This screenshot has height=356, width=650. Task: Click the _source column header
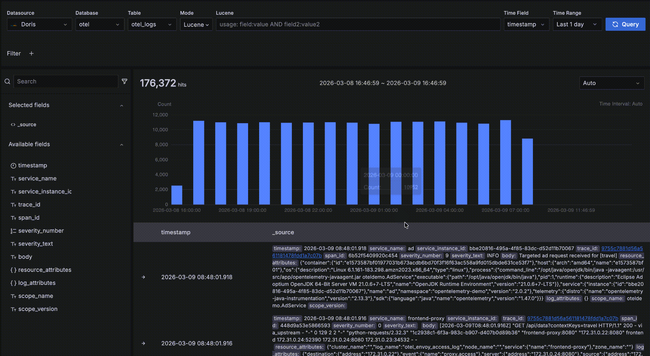pyautogui.click(x=283, y=232)
